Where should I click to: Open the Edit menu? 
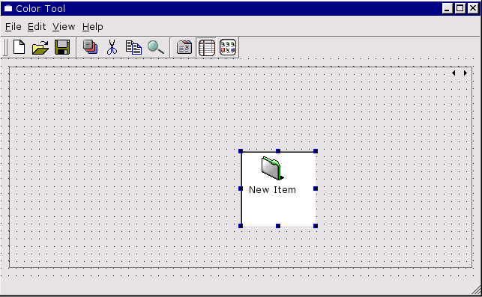click(x=37, y=27)
